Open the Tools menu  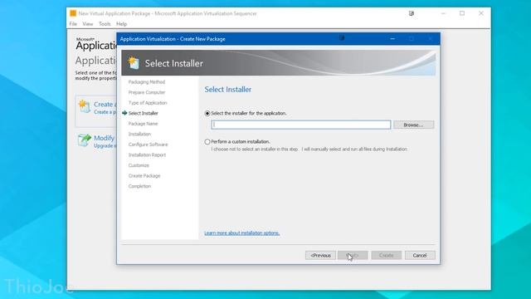point(105,24)
